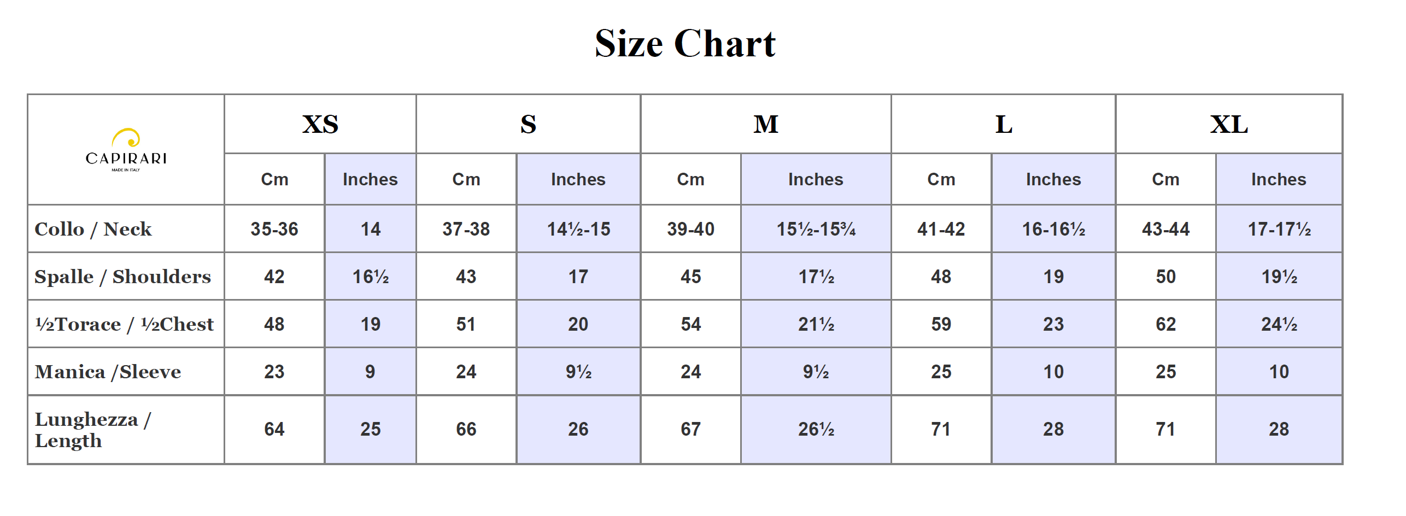This screenshot has width=1406, height=516.
Task: Click the Collo / Neck row label
Action: tap(93, 229)
